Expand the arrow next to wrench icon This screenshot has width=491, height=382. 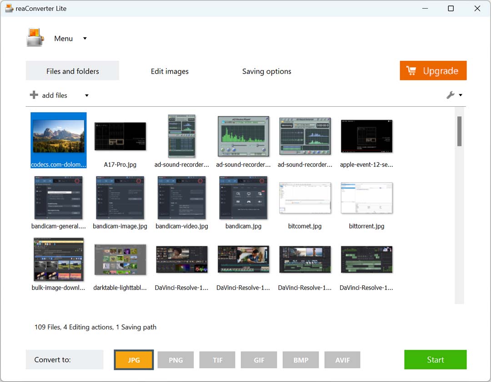pyautogui.click(x=461, y=95)
